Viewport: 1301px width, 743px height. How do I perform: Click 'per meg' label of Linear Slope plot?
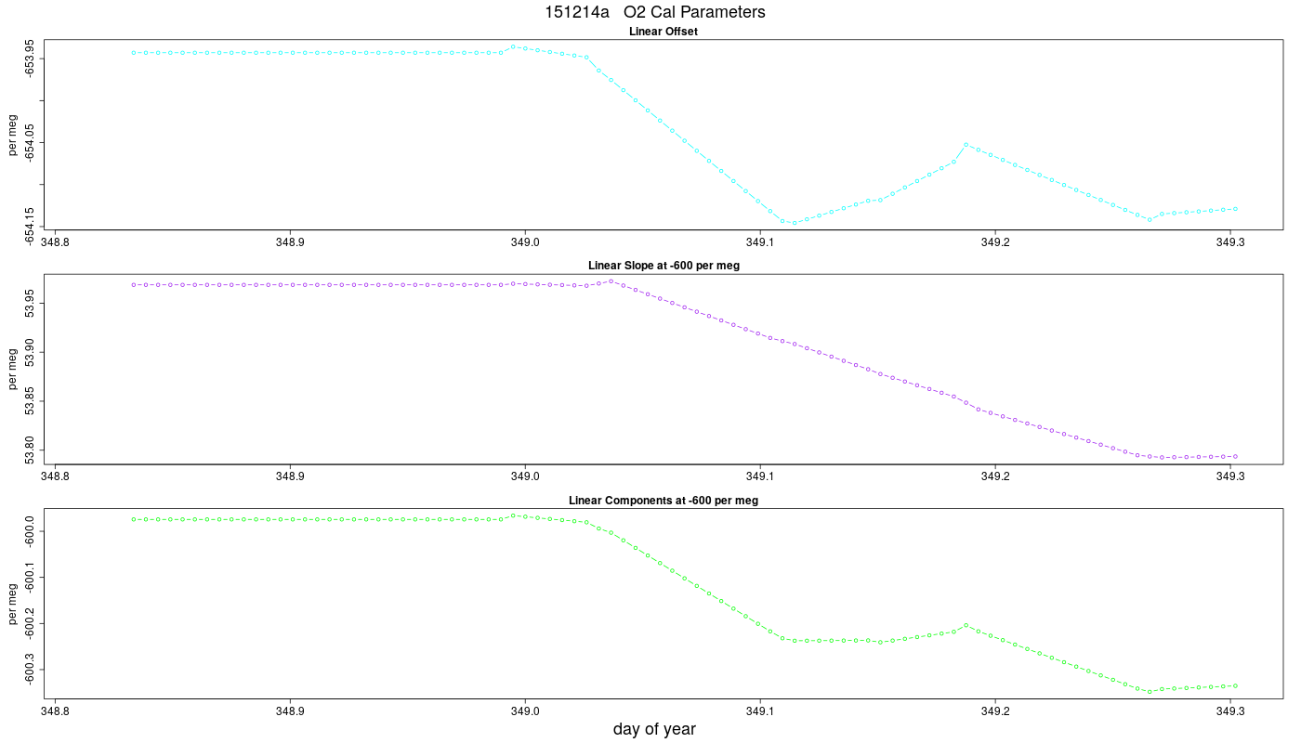tap(12, 369)
